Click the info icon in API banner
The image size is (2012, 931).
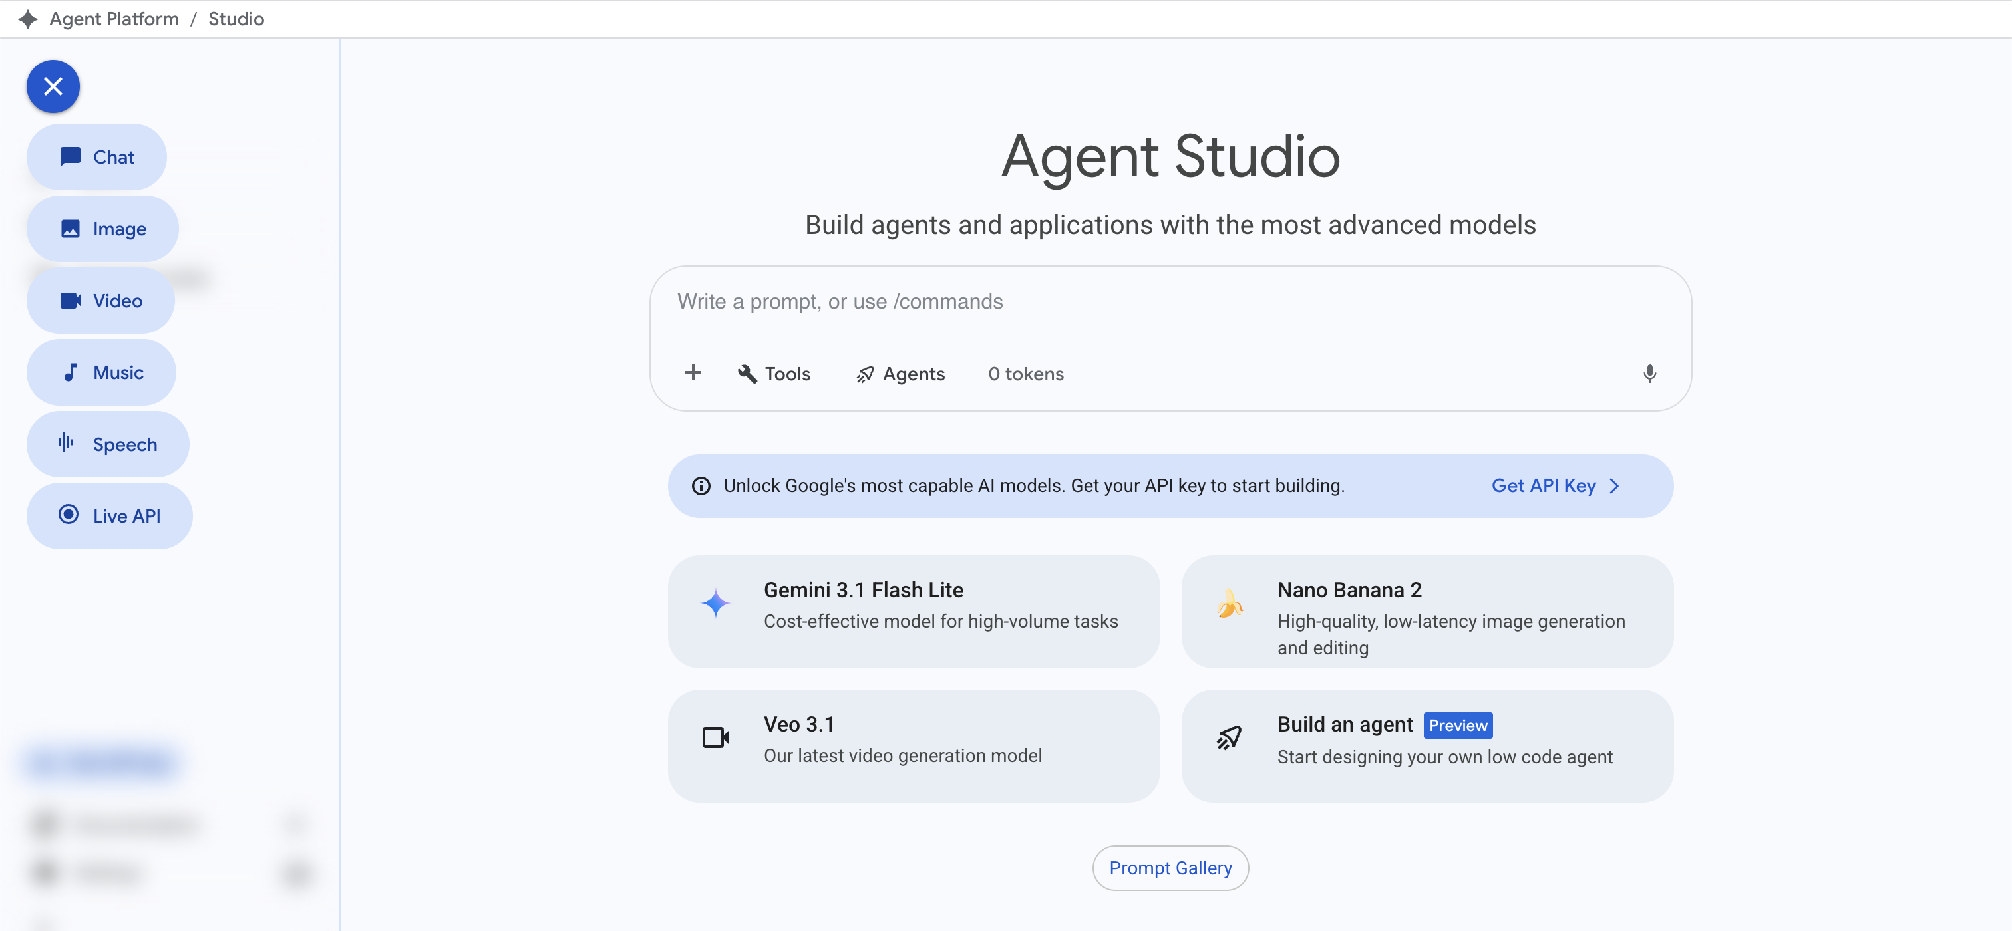click(x=701, y=486)
